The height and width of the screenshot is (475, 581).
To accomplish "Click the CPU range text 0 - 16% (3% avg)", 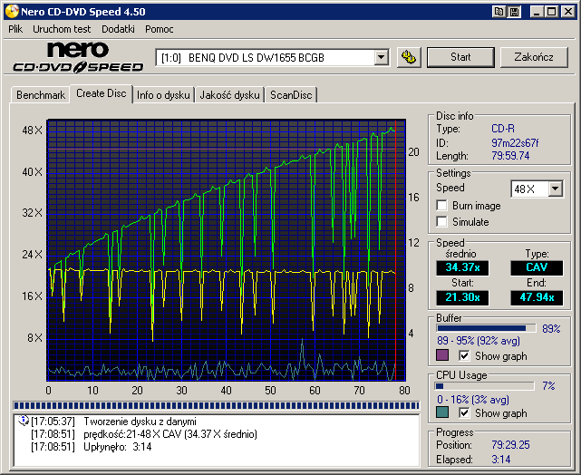I will pyautogui.click(x=473, y=400).
